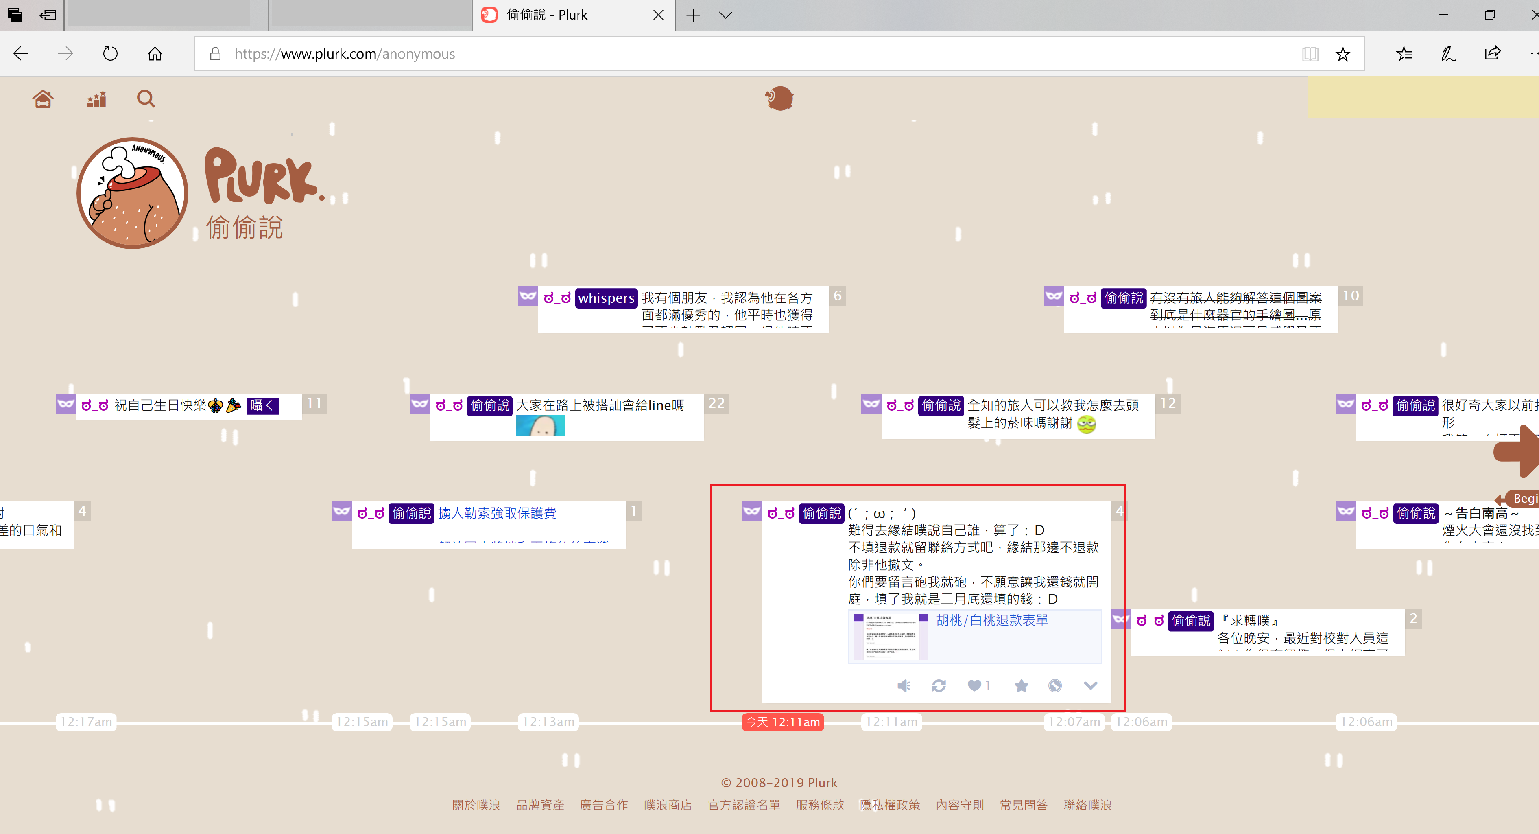Go back with the browser back arrow

click(x=21, y=54)
